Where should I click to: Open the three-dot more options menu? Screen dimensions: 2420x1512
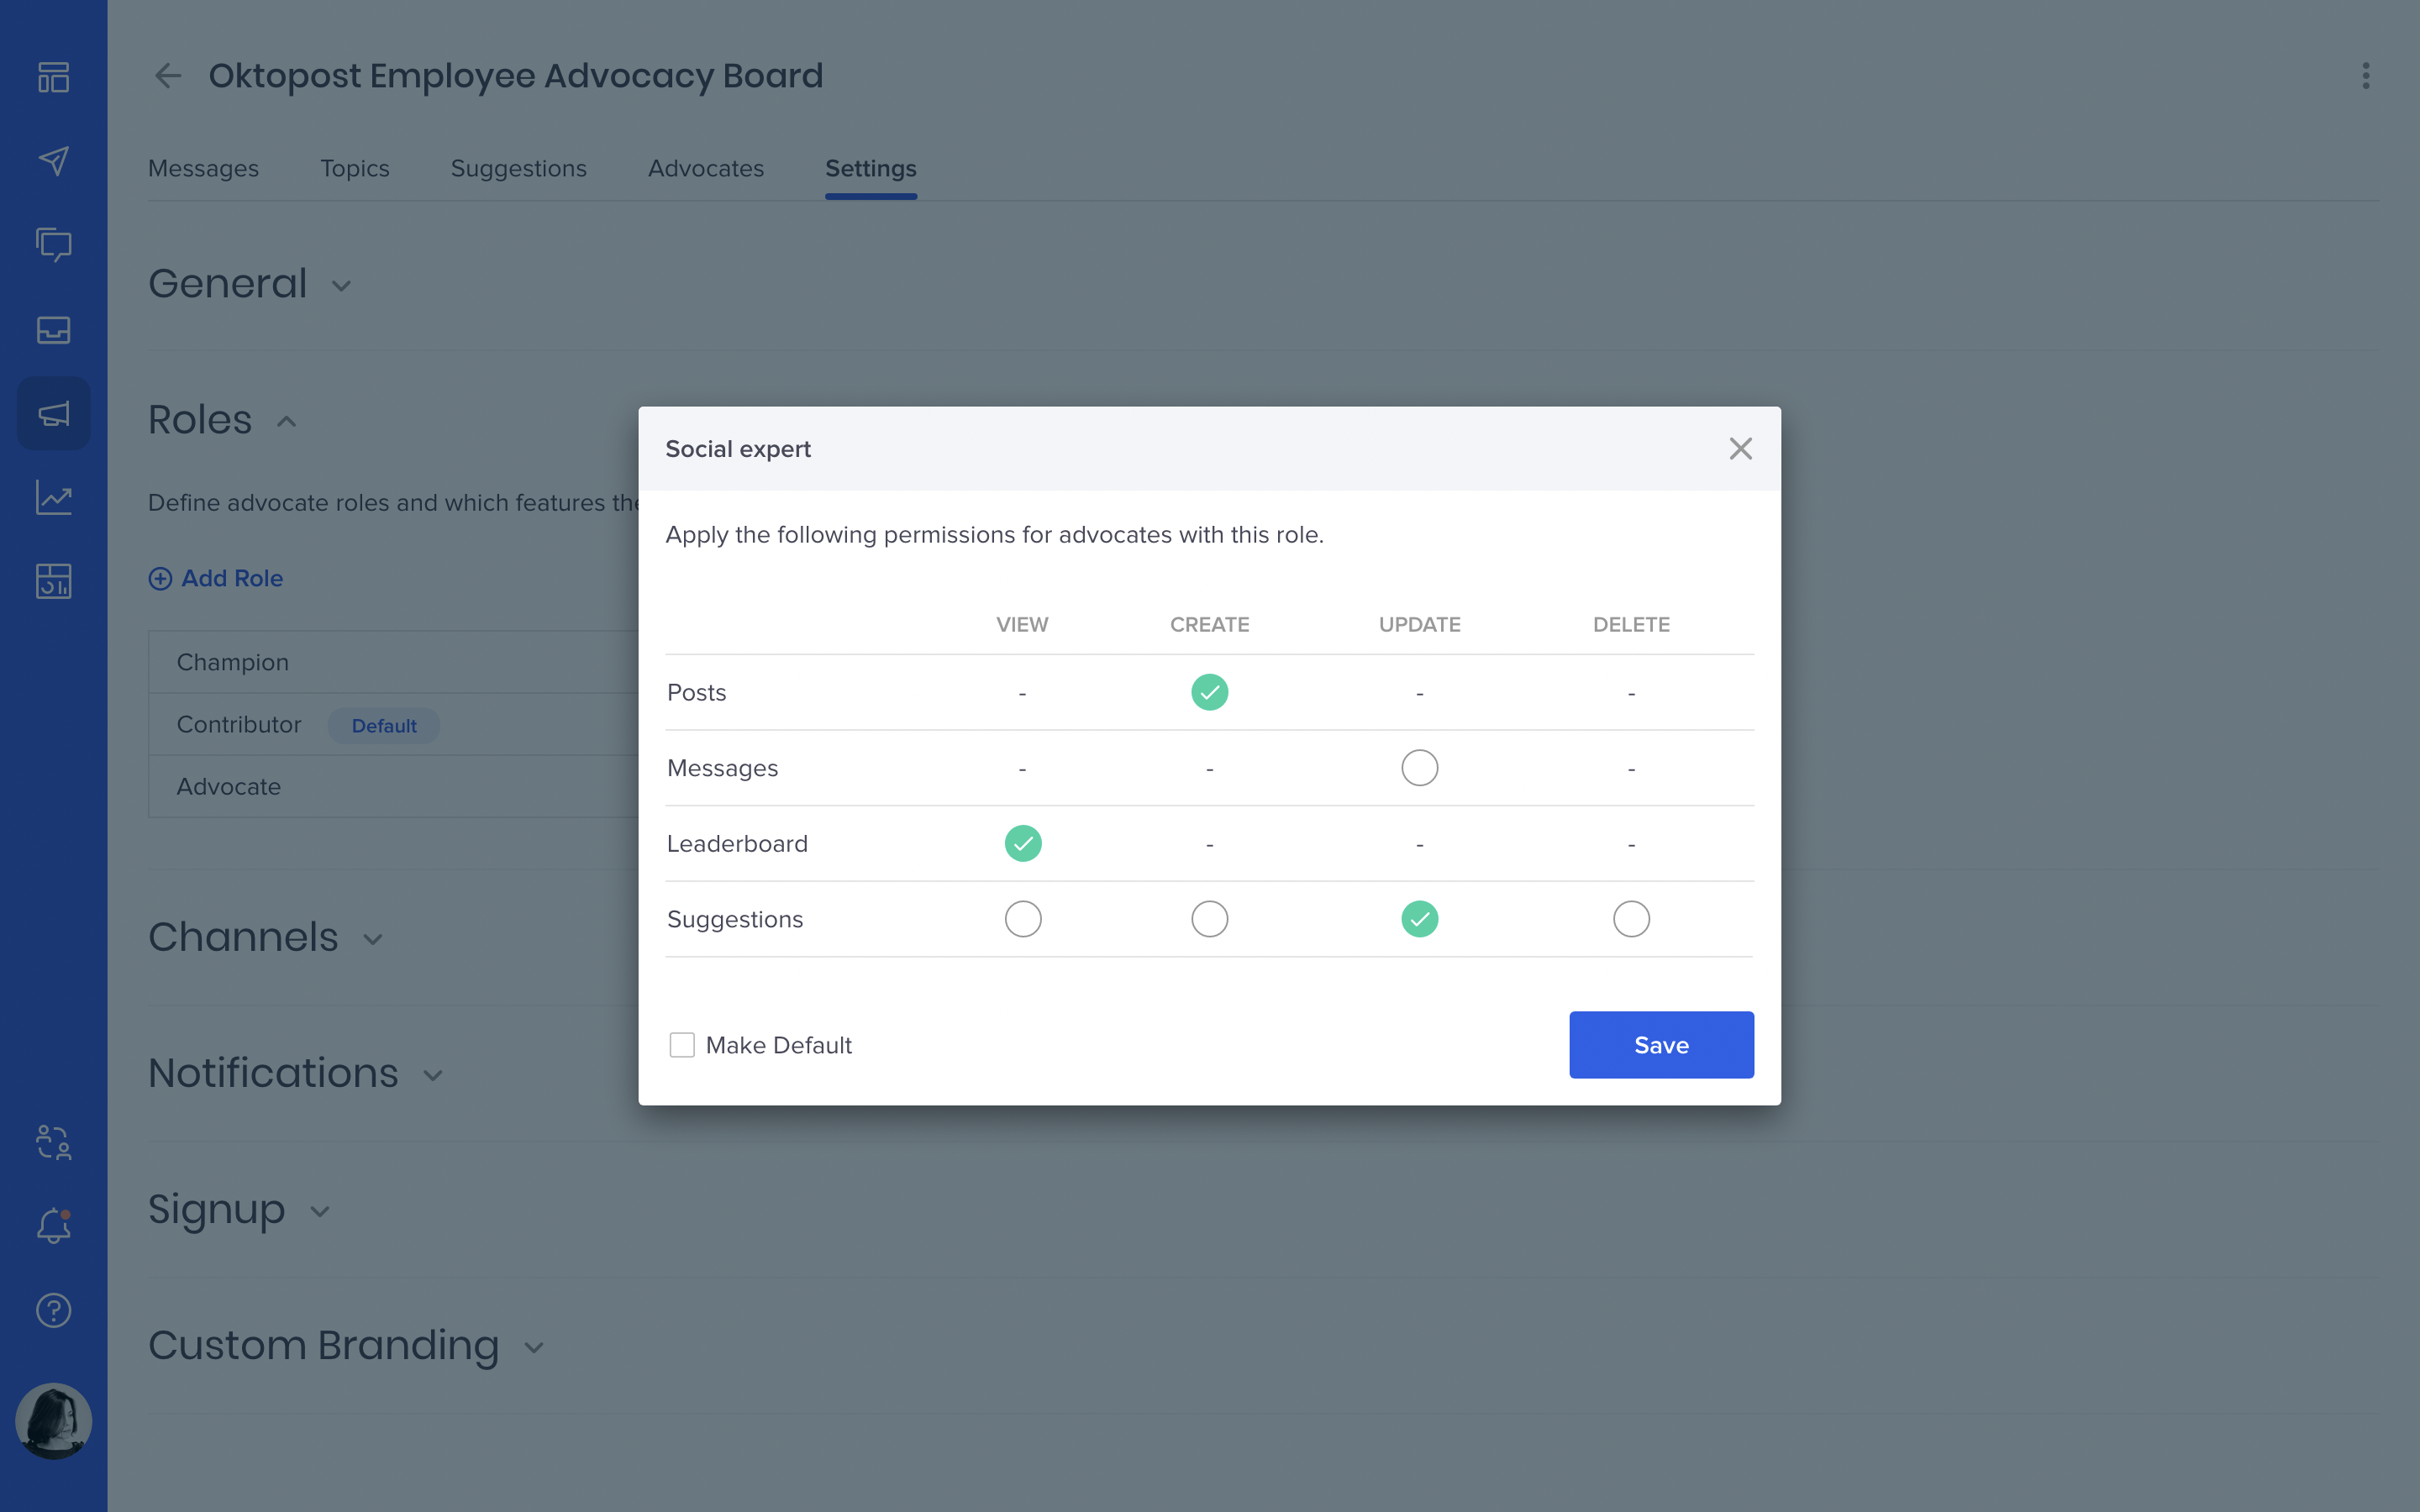pyautogui.click(x=2365, y=76)
